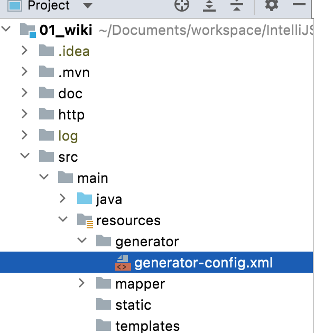Select the http tree row label
The height and width of the screenshot is (333, 314).
point(71,115)
